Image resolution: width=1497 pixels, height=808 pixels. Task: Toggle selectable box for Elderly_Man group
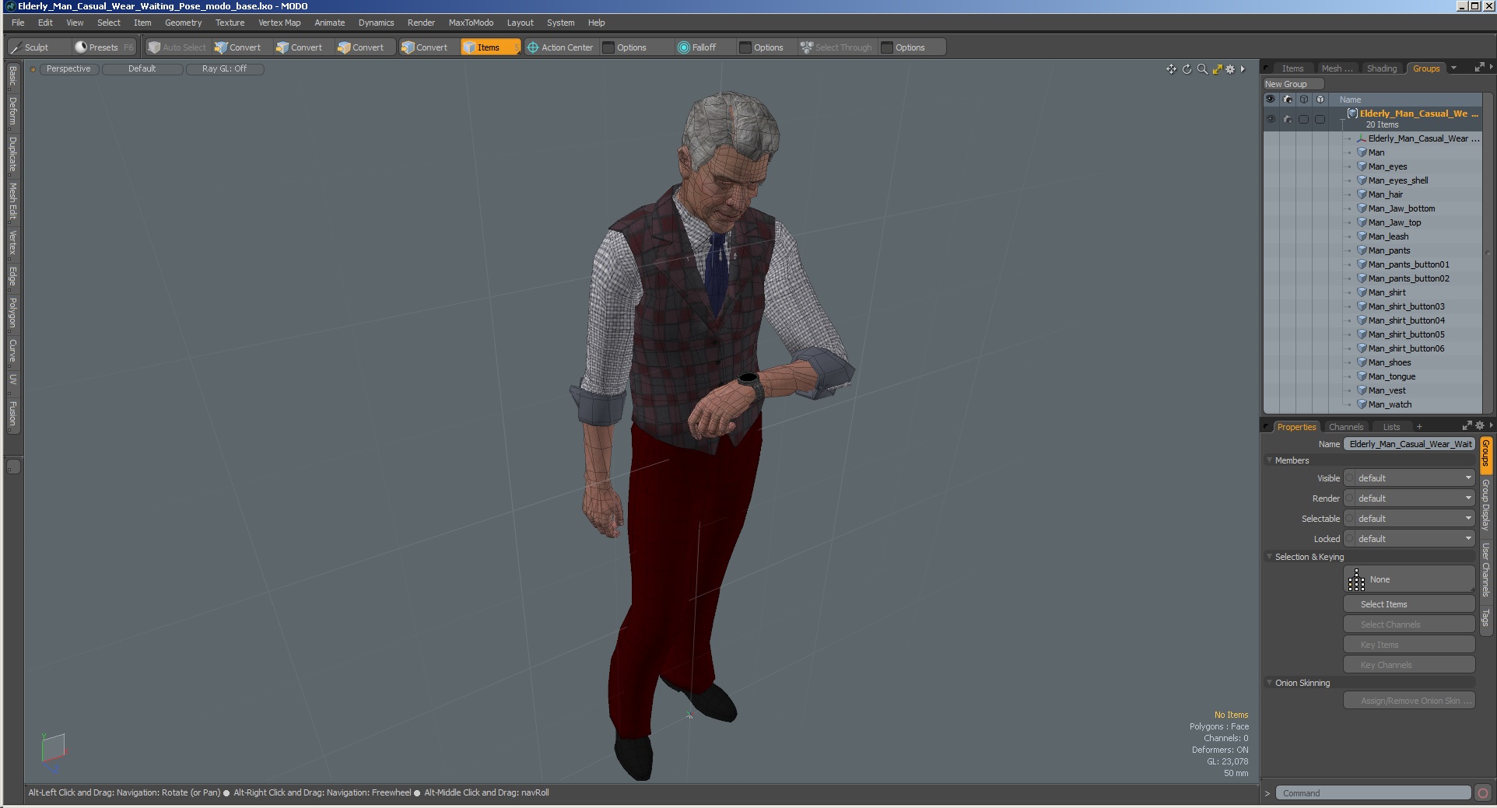click(x=1303, y=119)
